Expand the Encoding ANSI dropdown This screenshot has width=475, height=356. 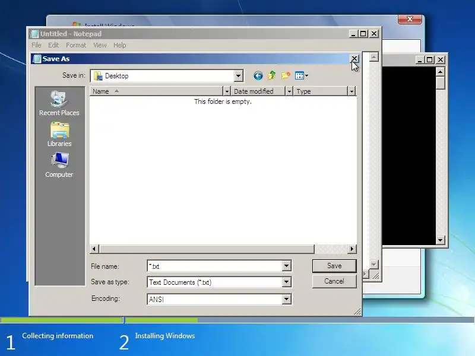click(286, 299)
